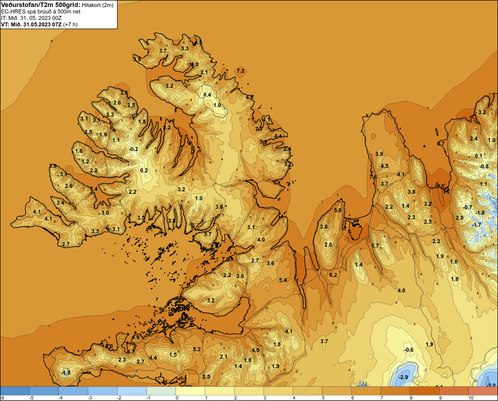Click the "5.4" temperature value on the map
Screen dimensions: 498x401
tap(283, 280)
